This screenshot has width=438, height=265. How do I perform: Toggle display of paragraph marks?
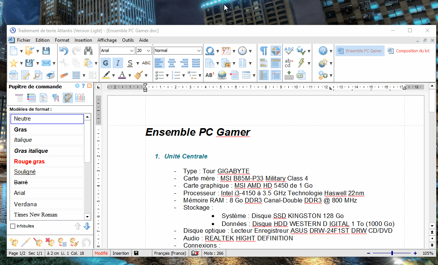(x=263, y=50)
